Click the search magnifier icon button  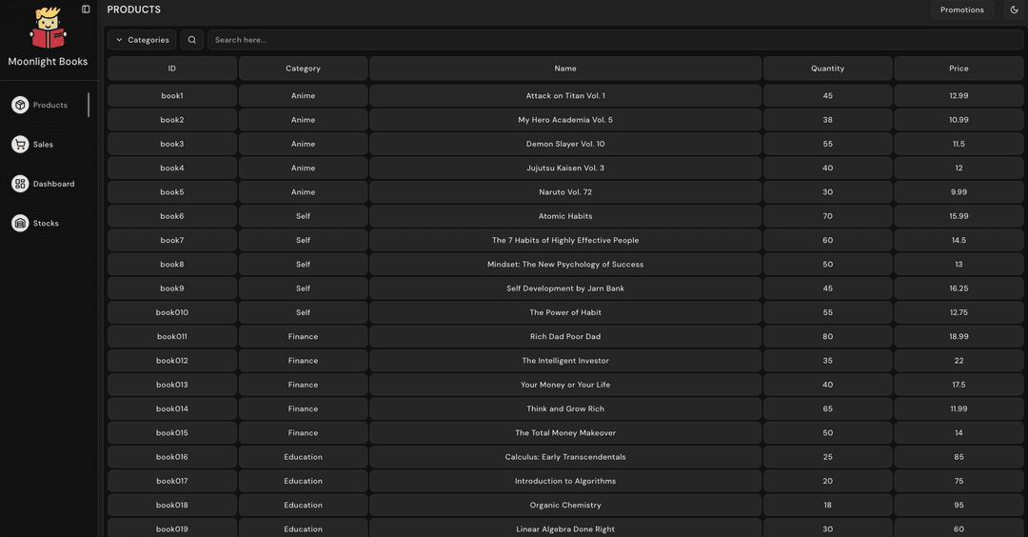pyautogui.click(x=192, y=40)
